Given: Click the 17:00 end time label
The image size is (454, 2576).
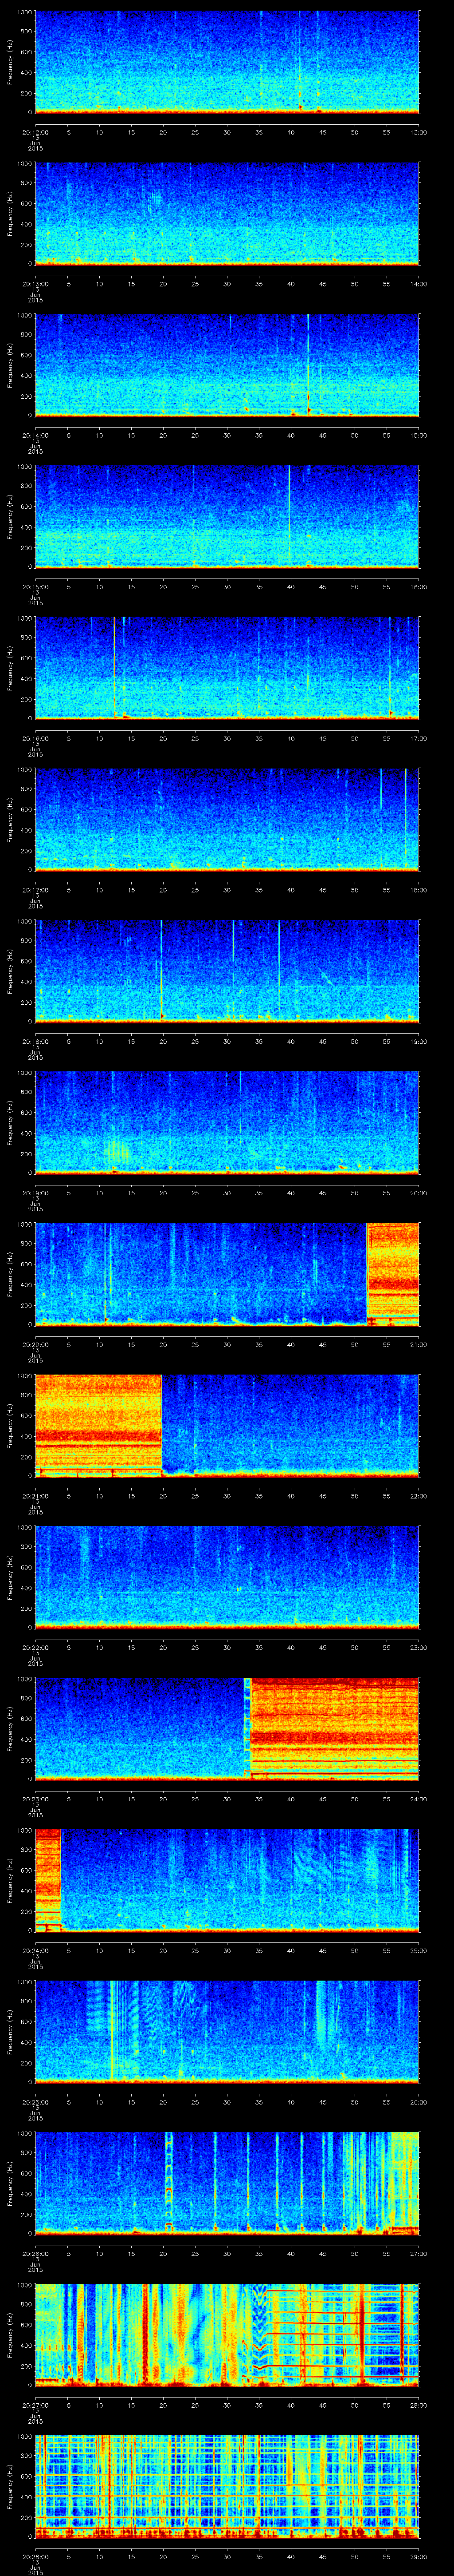Looking at the screenshot, I should coord(418,738).
